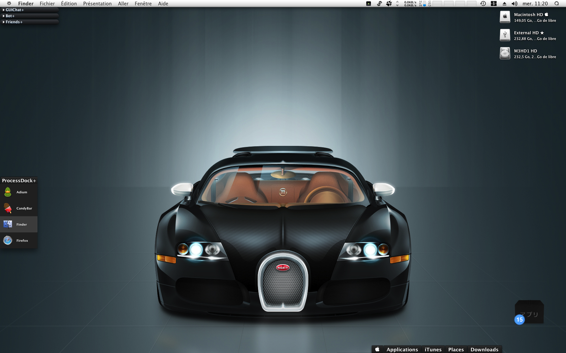
Task: Select the Macintosh HD drive icon
Action: [x=505, y=17]
